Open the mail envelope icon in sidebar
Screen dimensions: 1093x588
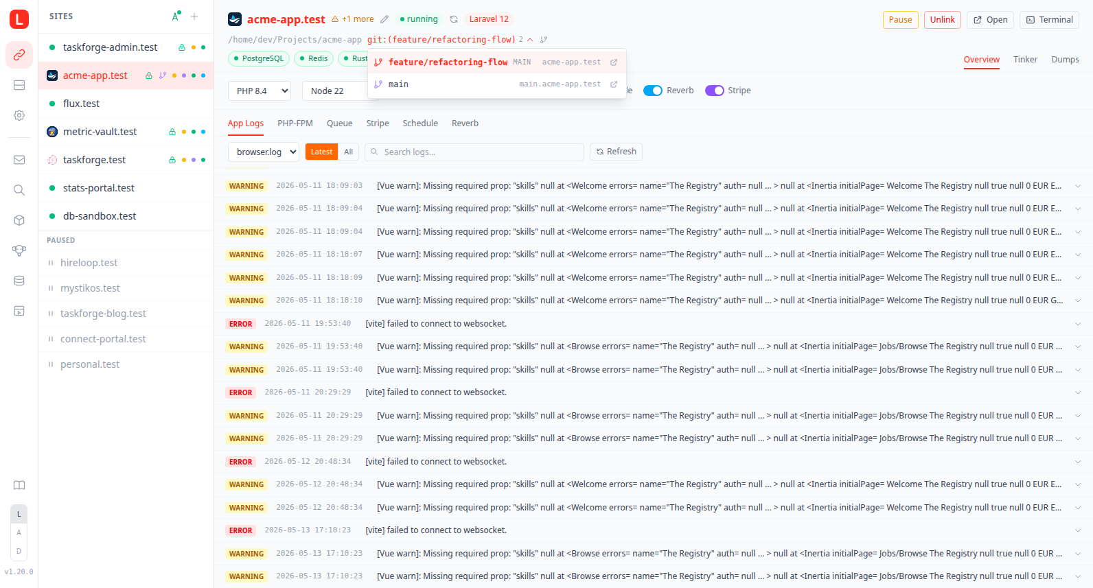(x=19, y=160)
